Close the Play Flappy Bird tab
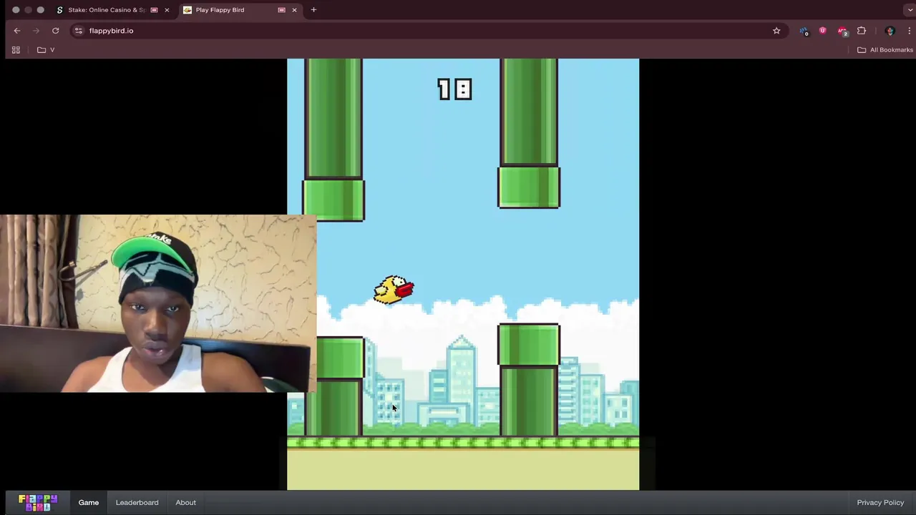This screenshot has width=916, height=515. [x=294, y=10]
